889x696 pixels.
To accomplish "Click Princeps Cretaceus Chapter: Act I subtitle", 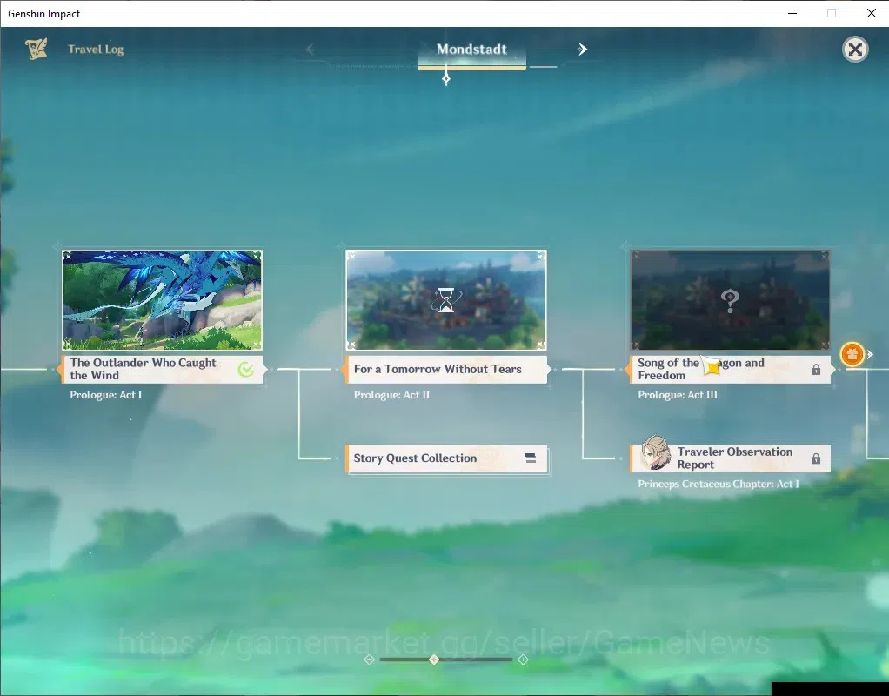I will pyautogui.click(x=719, y=484).
